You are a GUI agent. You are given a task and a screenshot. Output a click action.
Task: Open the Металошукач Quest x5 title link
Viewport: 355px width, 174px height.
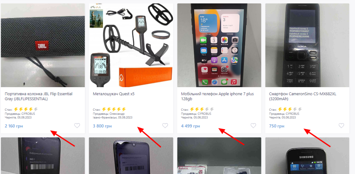coord(114,94)
